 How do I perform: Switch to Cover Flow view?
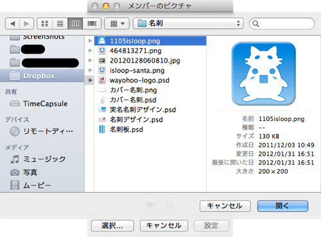pos(92,24)
